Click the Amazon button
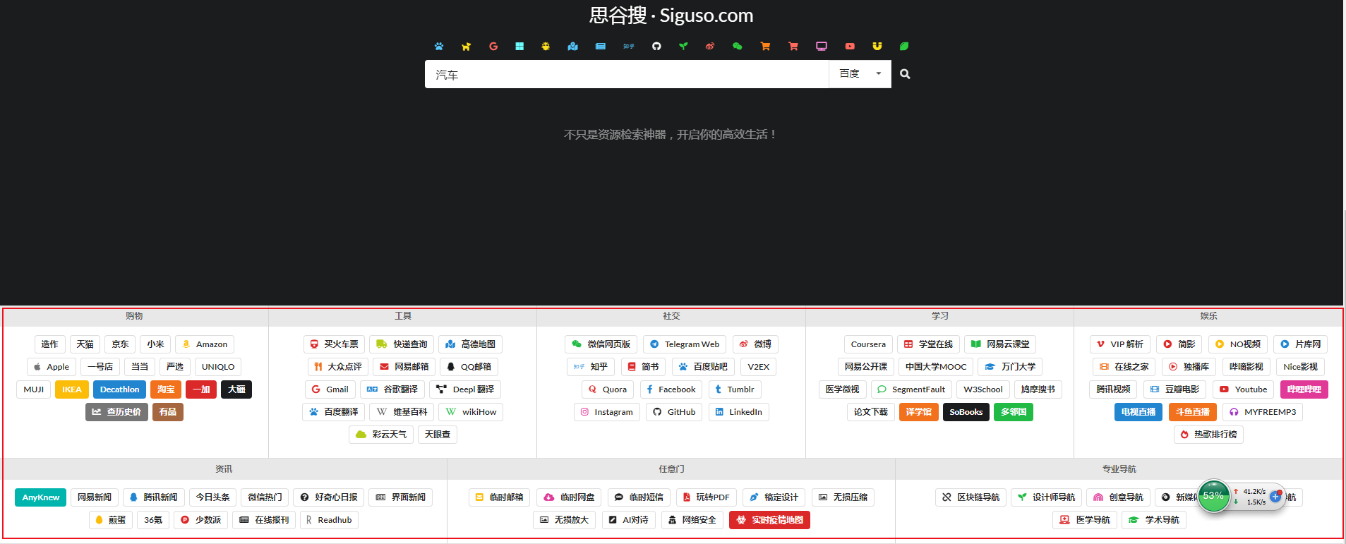This screenshot has width=1346, height=544. (205, 344)
